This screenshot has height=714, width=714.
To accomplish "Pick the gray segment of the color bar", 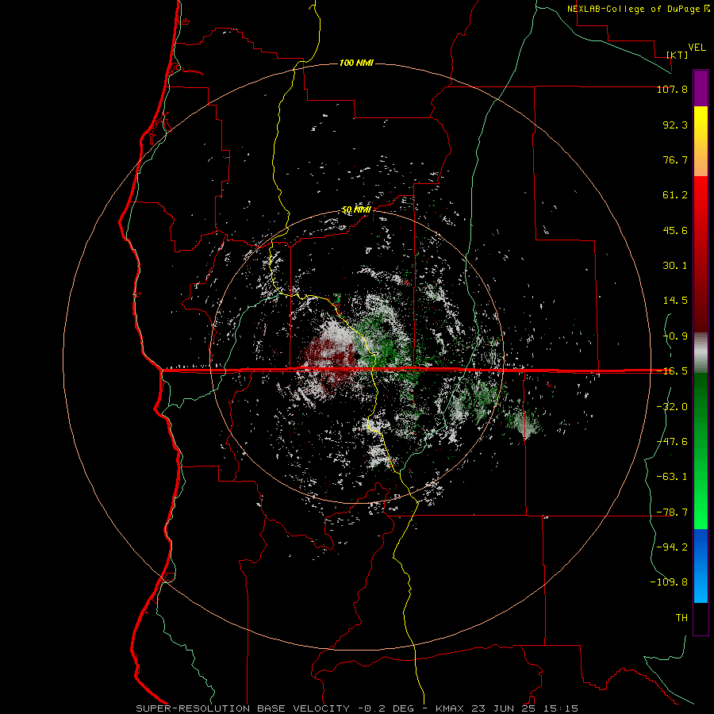I will (701, 353).
